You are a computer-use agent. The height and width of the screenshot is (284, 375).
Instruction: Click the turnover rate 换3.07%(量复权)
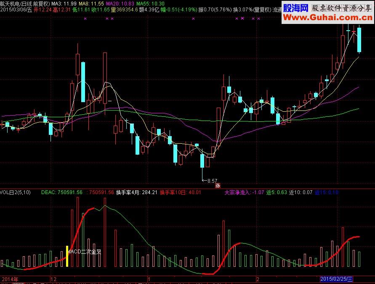(252, 10)
